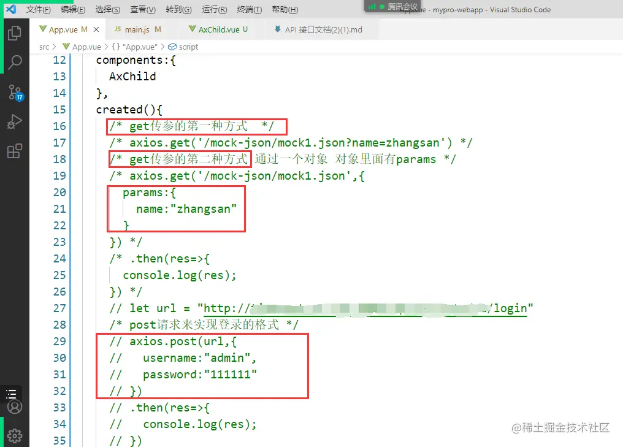Click the 'name:"zhangsan"' text on line 21
Viewport: 623px width, 447px height.
[x=186, y=209]
